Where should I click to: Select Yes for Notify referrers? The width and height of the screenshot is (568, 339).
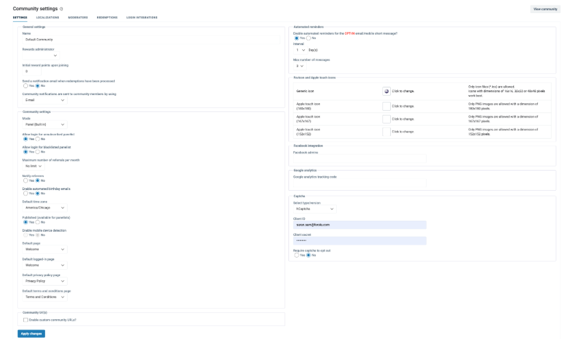25,180
